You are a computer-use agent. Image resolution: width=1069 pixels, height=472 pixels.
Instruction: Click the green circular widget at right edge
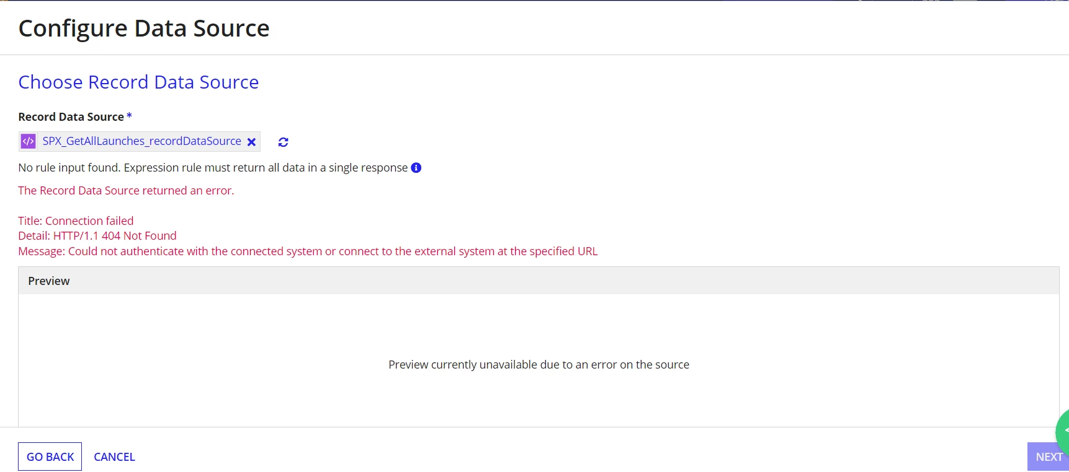tap(1062, 430)
